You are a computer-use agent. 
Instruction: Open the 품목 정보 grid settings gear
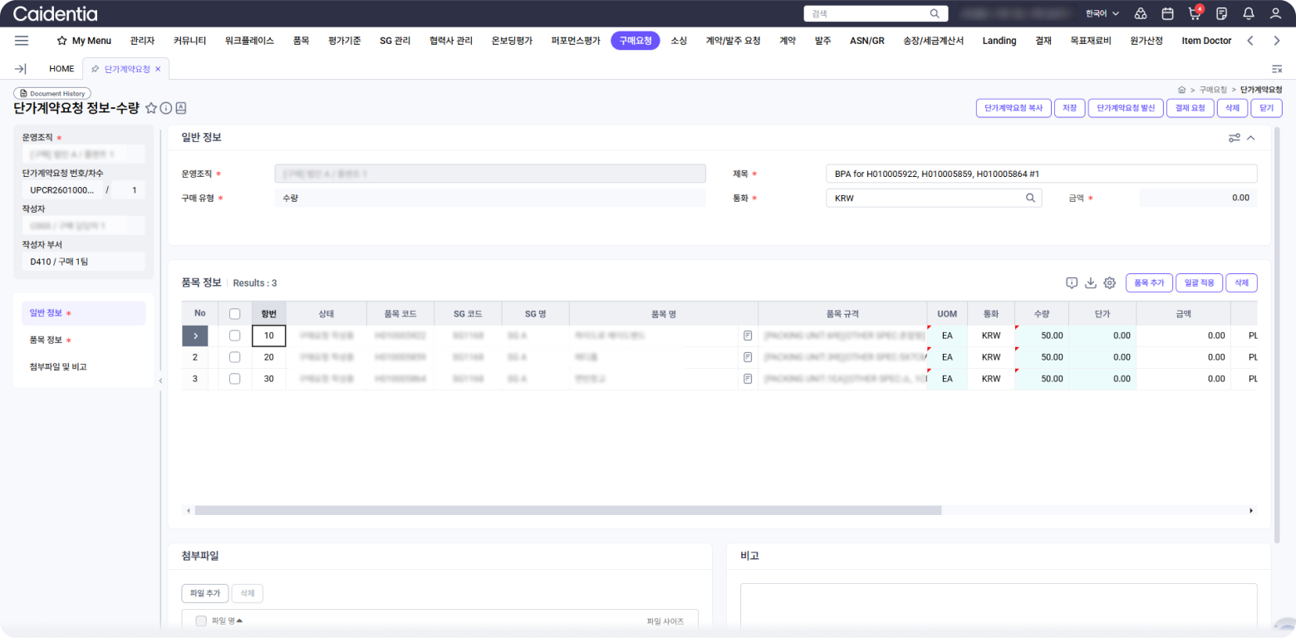click(x=1109, y=283)
